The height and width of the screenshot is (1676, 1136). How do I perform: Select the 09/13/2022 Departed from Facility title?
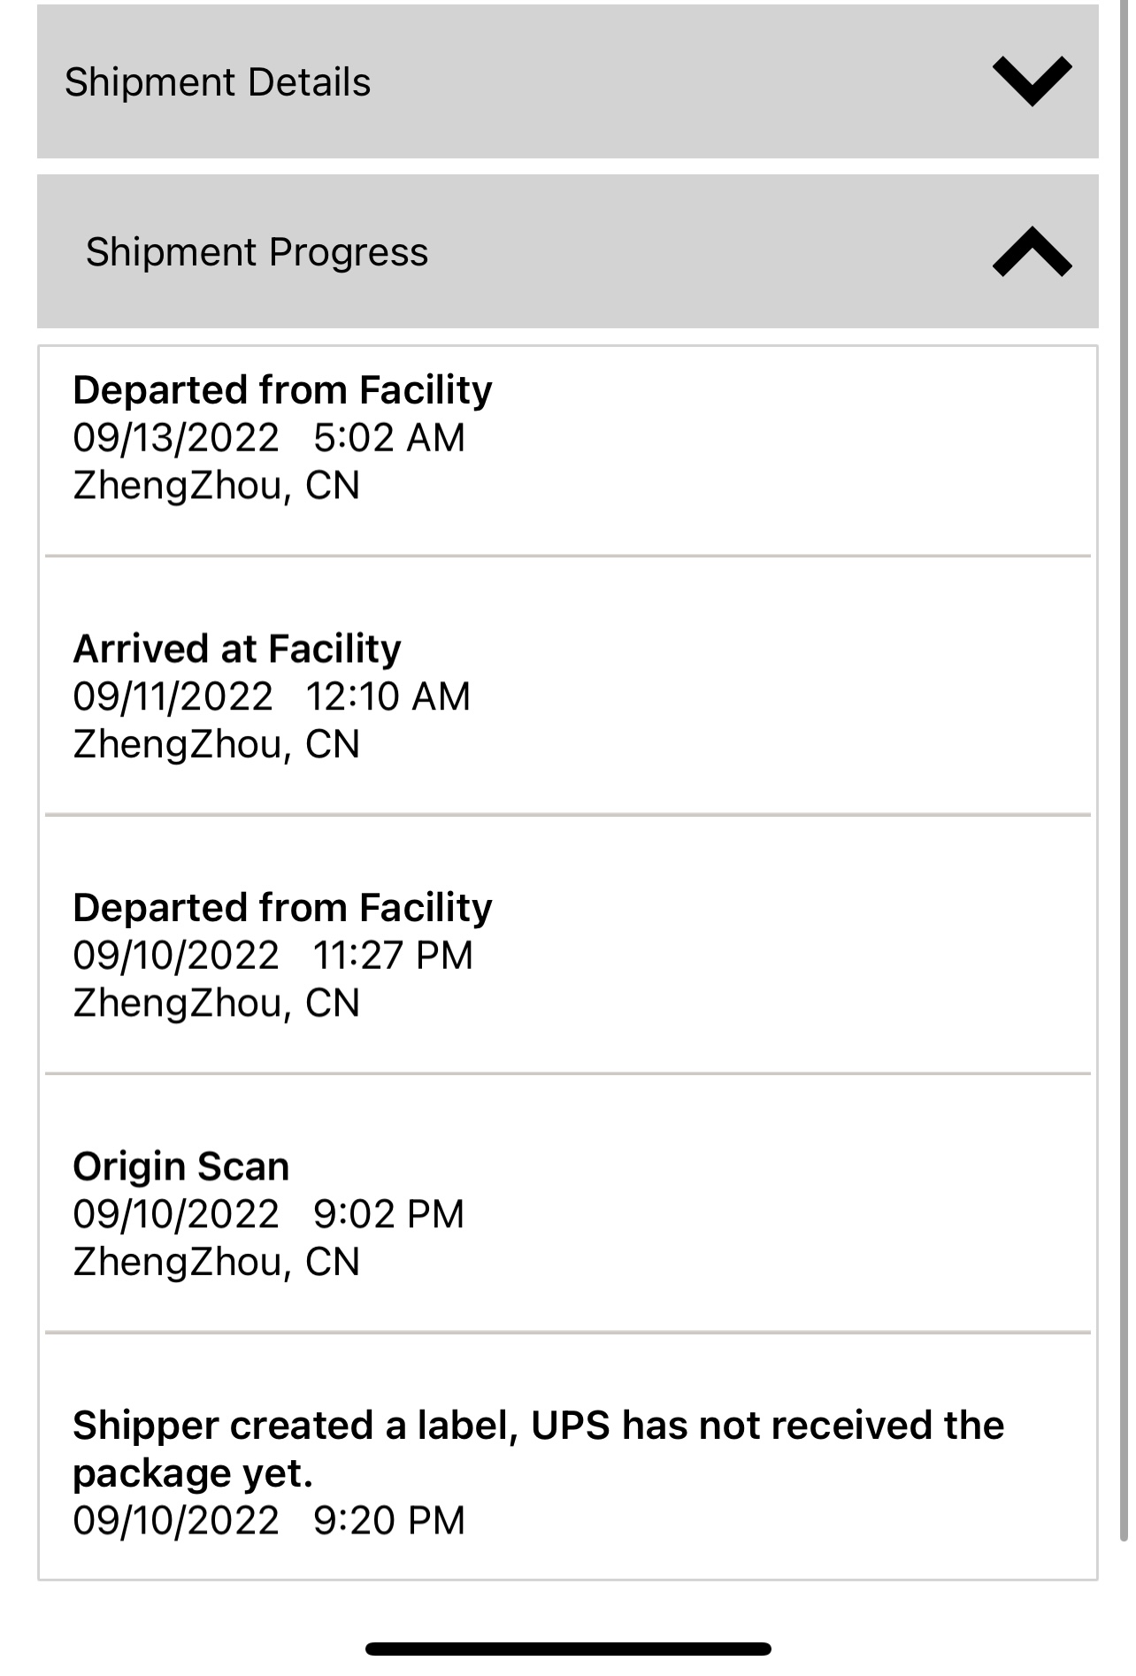(x=282, y=390)
